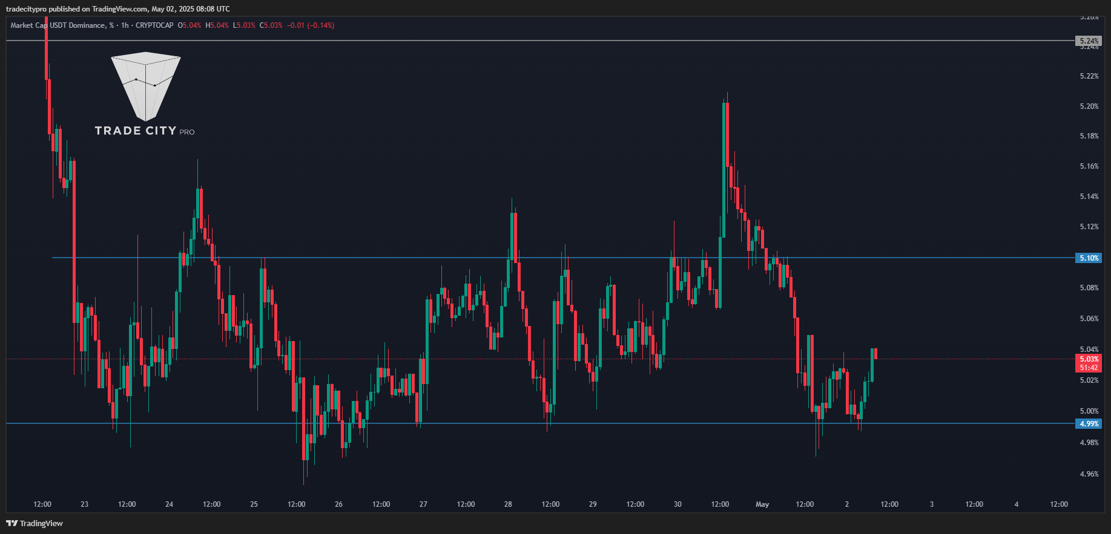Click 5.08% on the price axis
This screenshot has height=534, width=1111.
[x=1089, y=288]
